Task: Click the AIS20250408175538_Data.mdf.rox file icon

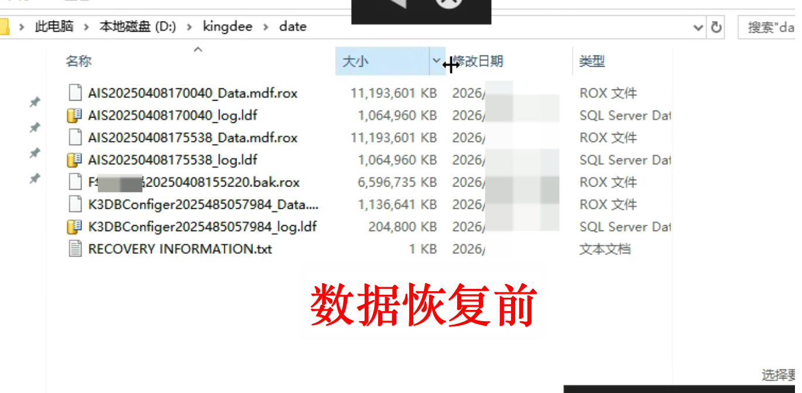Action: point(74,137)
